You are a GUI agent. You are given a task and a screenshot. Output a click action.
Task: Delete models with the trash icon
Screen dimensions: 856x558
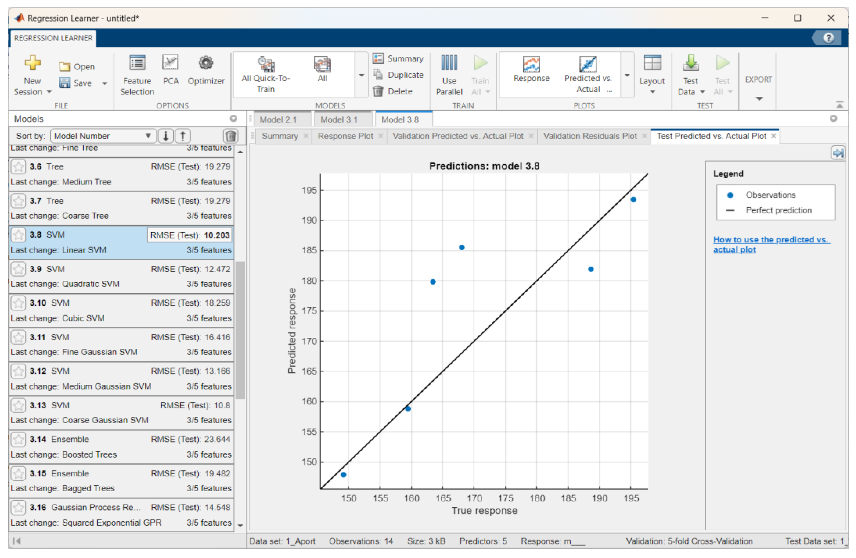[x=231, y=136]
